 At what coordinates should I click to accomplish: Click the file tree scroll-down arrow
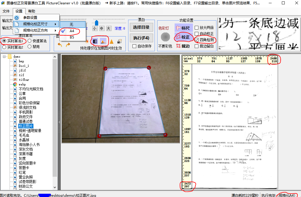(x=55, y=187)
